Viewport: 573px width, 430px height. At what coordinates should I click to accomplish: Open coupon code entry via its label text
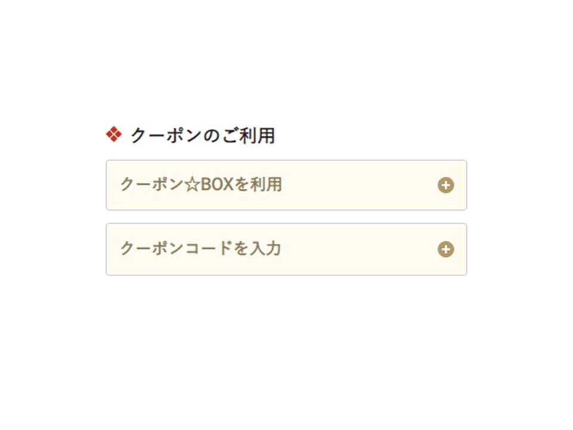tap(201, 249)
